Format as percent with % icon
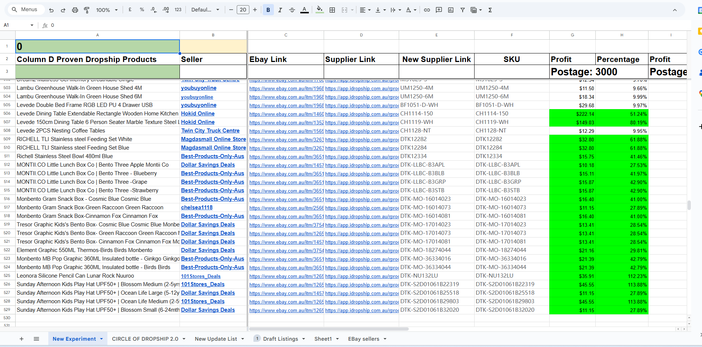The width and height of the screenshot is (702, 347). (142, 10)
